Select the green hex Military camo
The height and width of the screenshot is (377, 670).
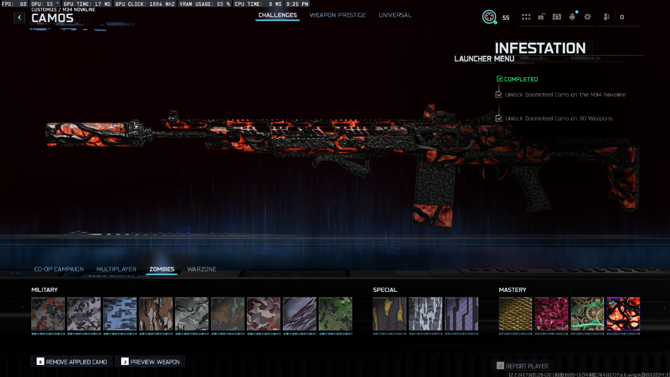point(336,314)
